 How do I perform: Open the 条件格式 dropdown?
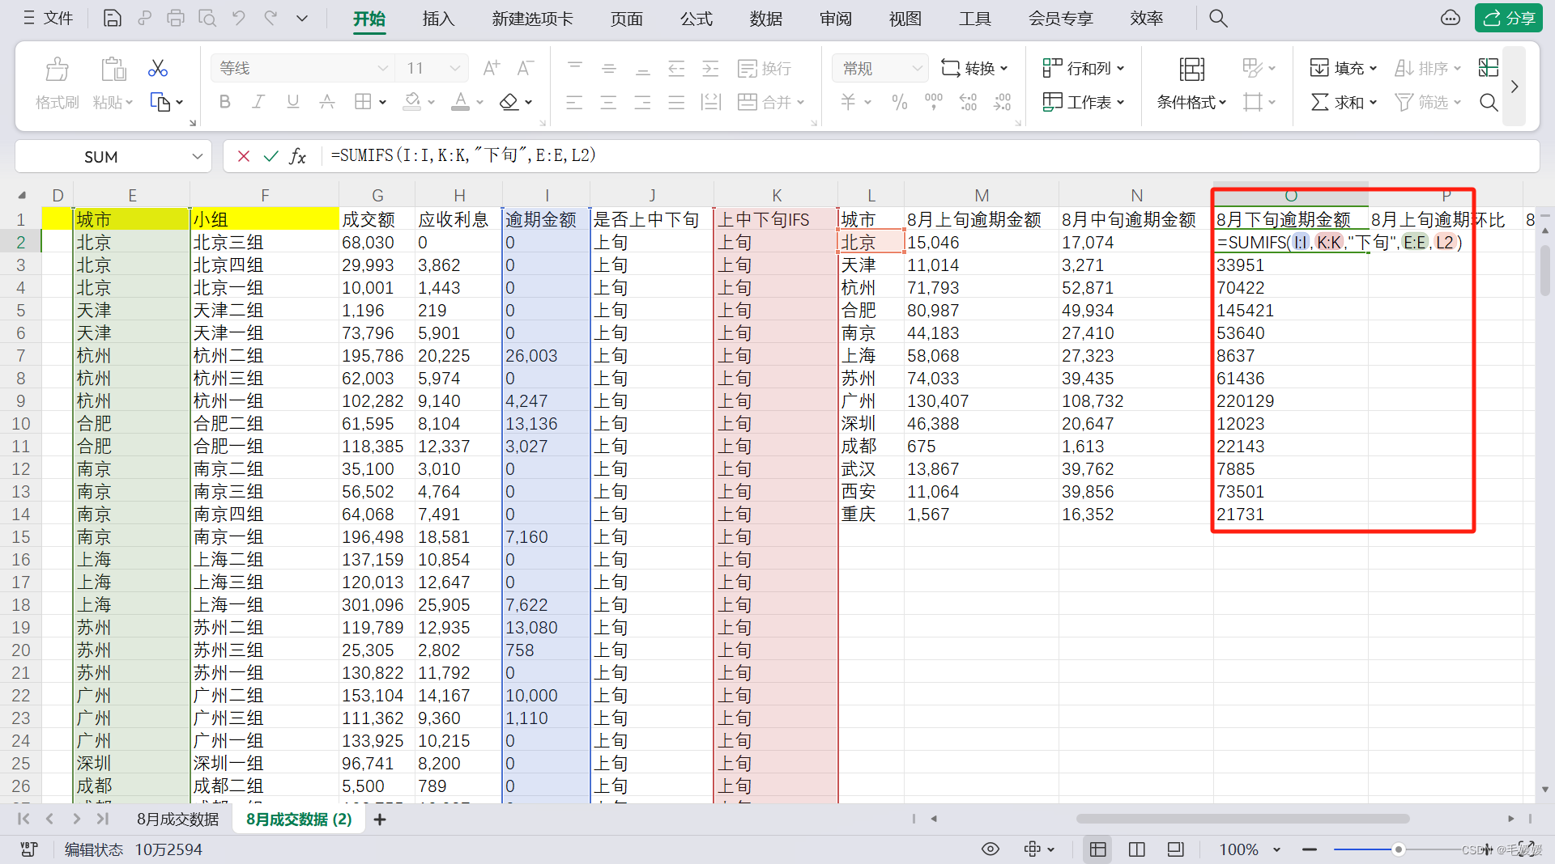[1191, 102]
